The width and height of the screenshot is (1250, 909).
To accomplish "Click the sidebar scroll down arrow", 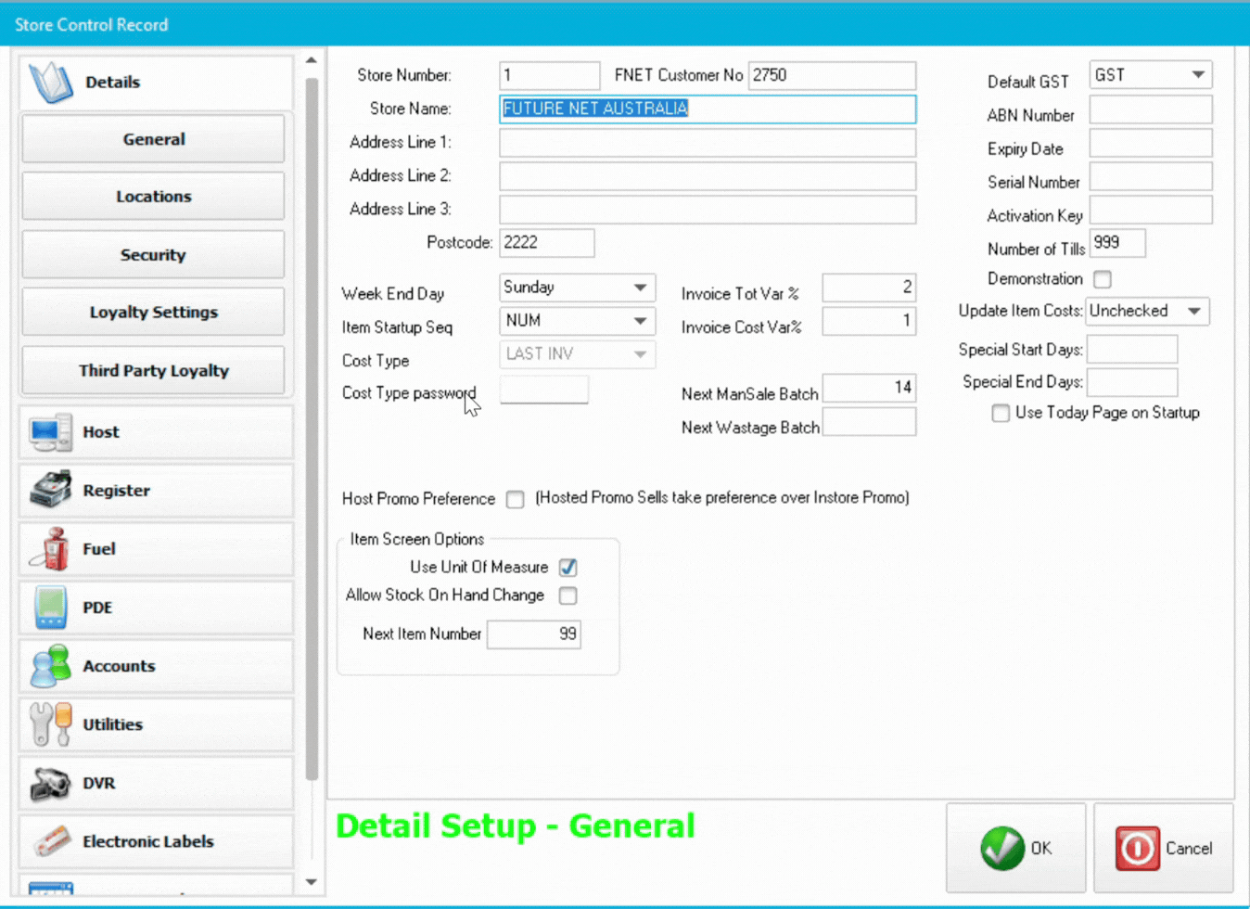I will (x=312, y=882).
